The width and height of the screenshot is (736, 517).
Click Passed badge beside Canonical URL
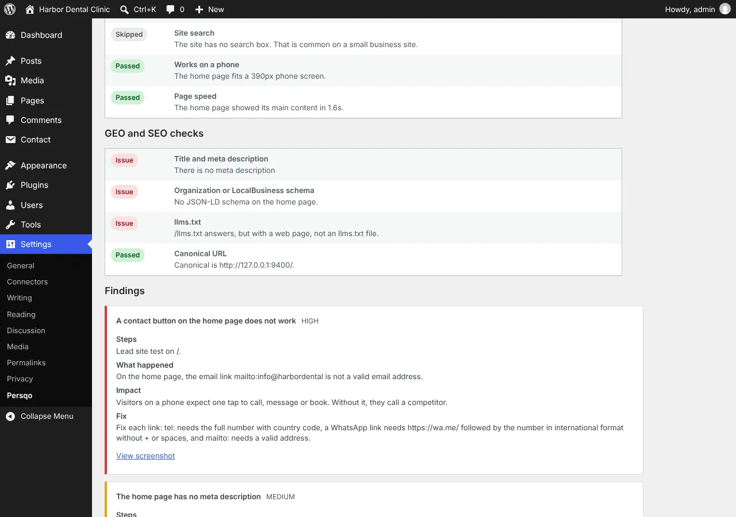tap(128, 255)
